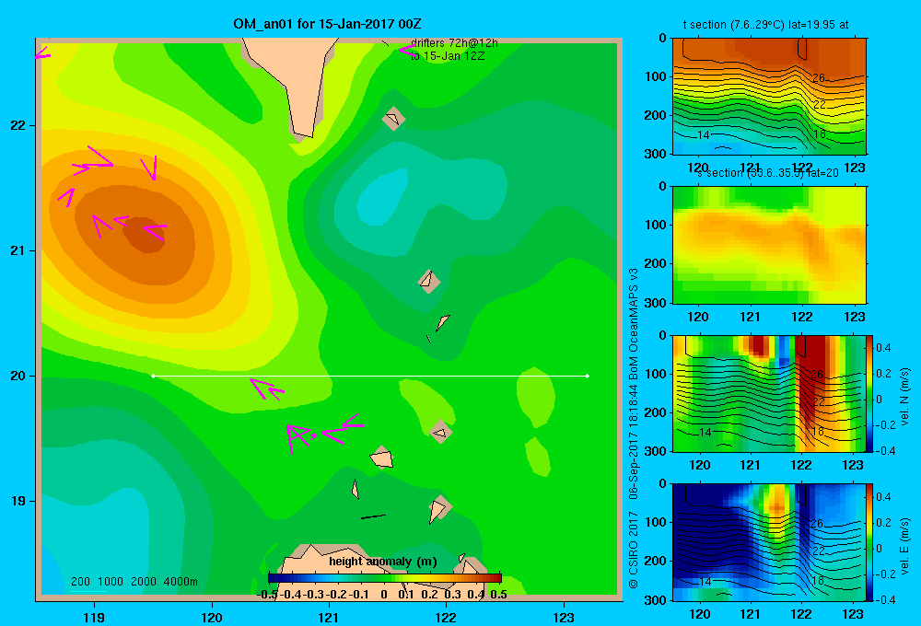Viewport: 921px width, 626px height.
Task: Click the "s section" panel title
Action: (x=768, y=173)
